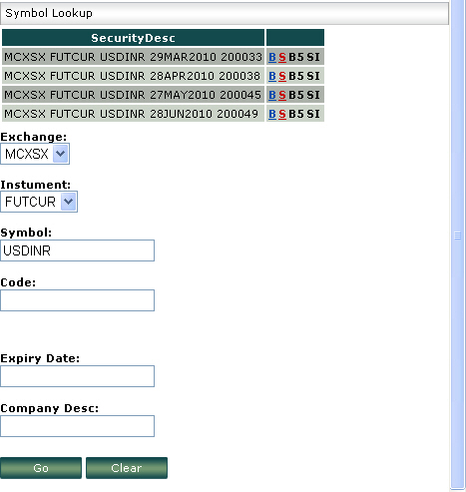
Task: Click SI for the 27MAY2010 USDINR contract
Action: [313, 95]
